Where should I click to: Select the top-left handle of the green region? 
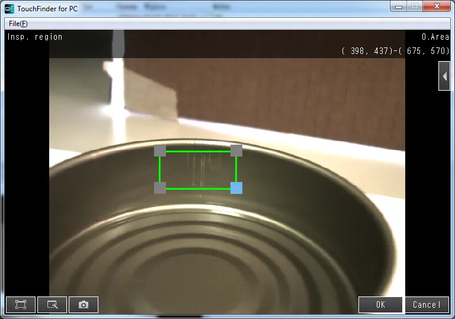point(160,151)
